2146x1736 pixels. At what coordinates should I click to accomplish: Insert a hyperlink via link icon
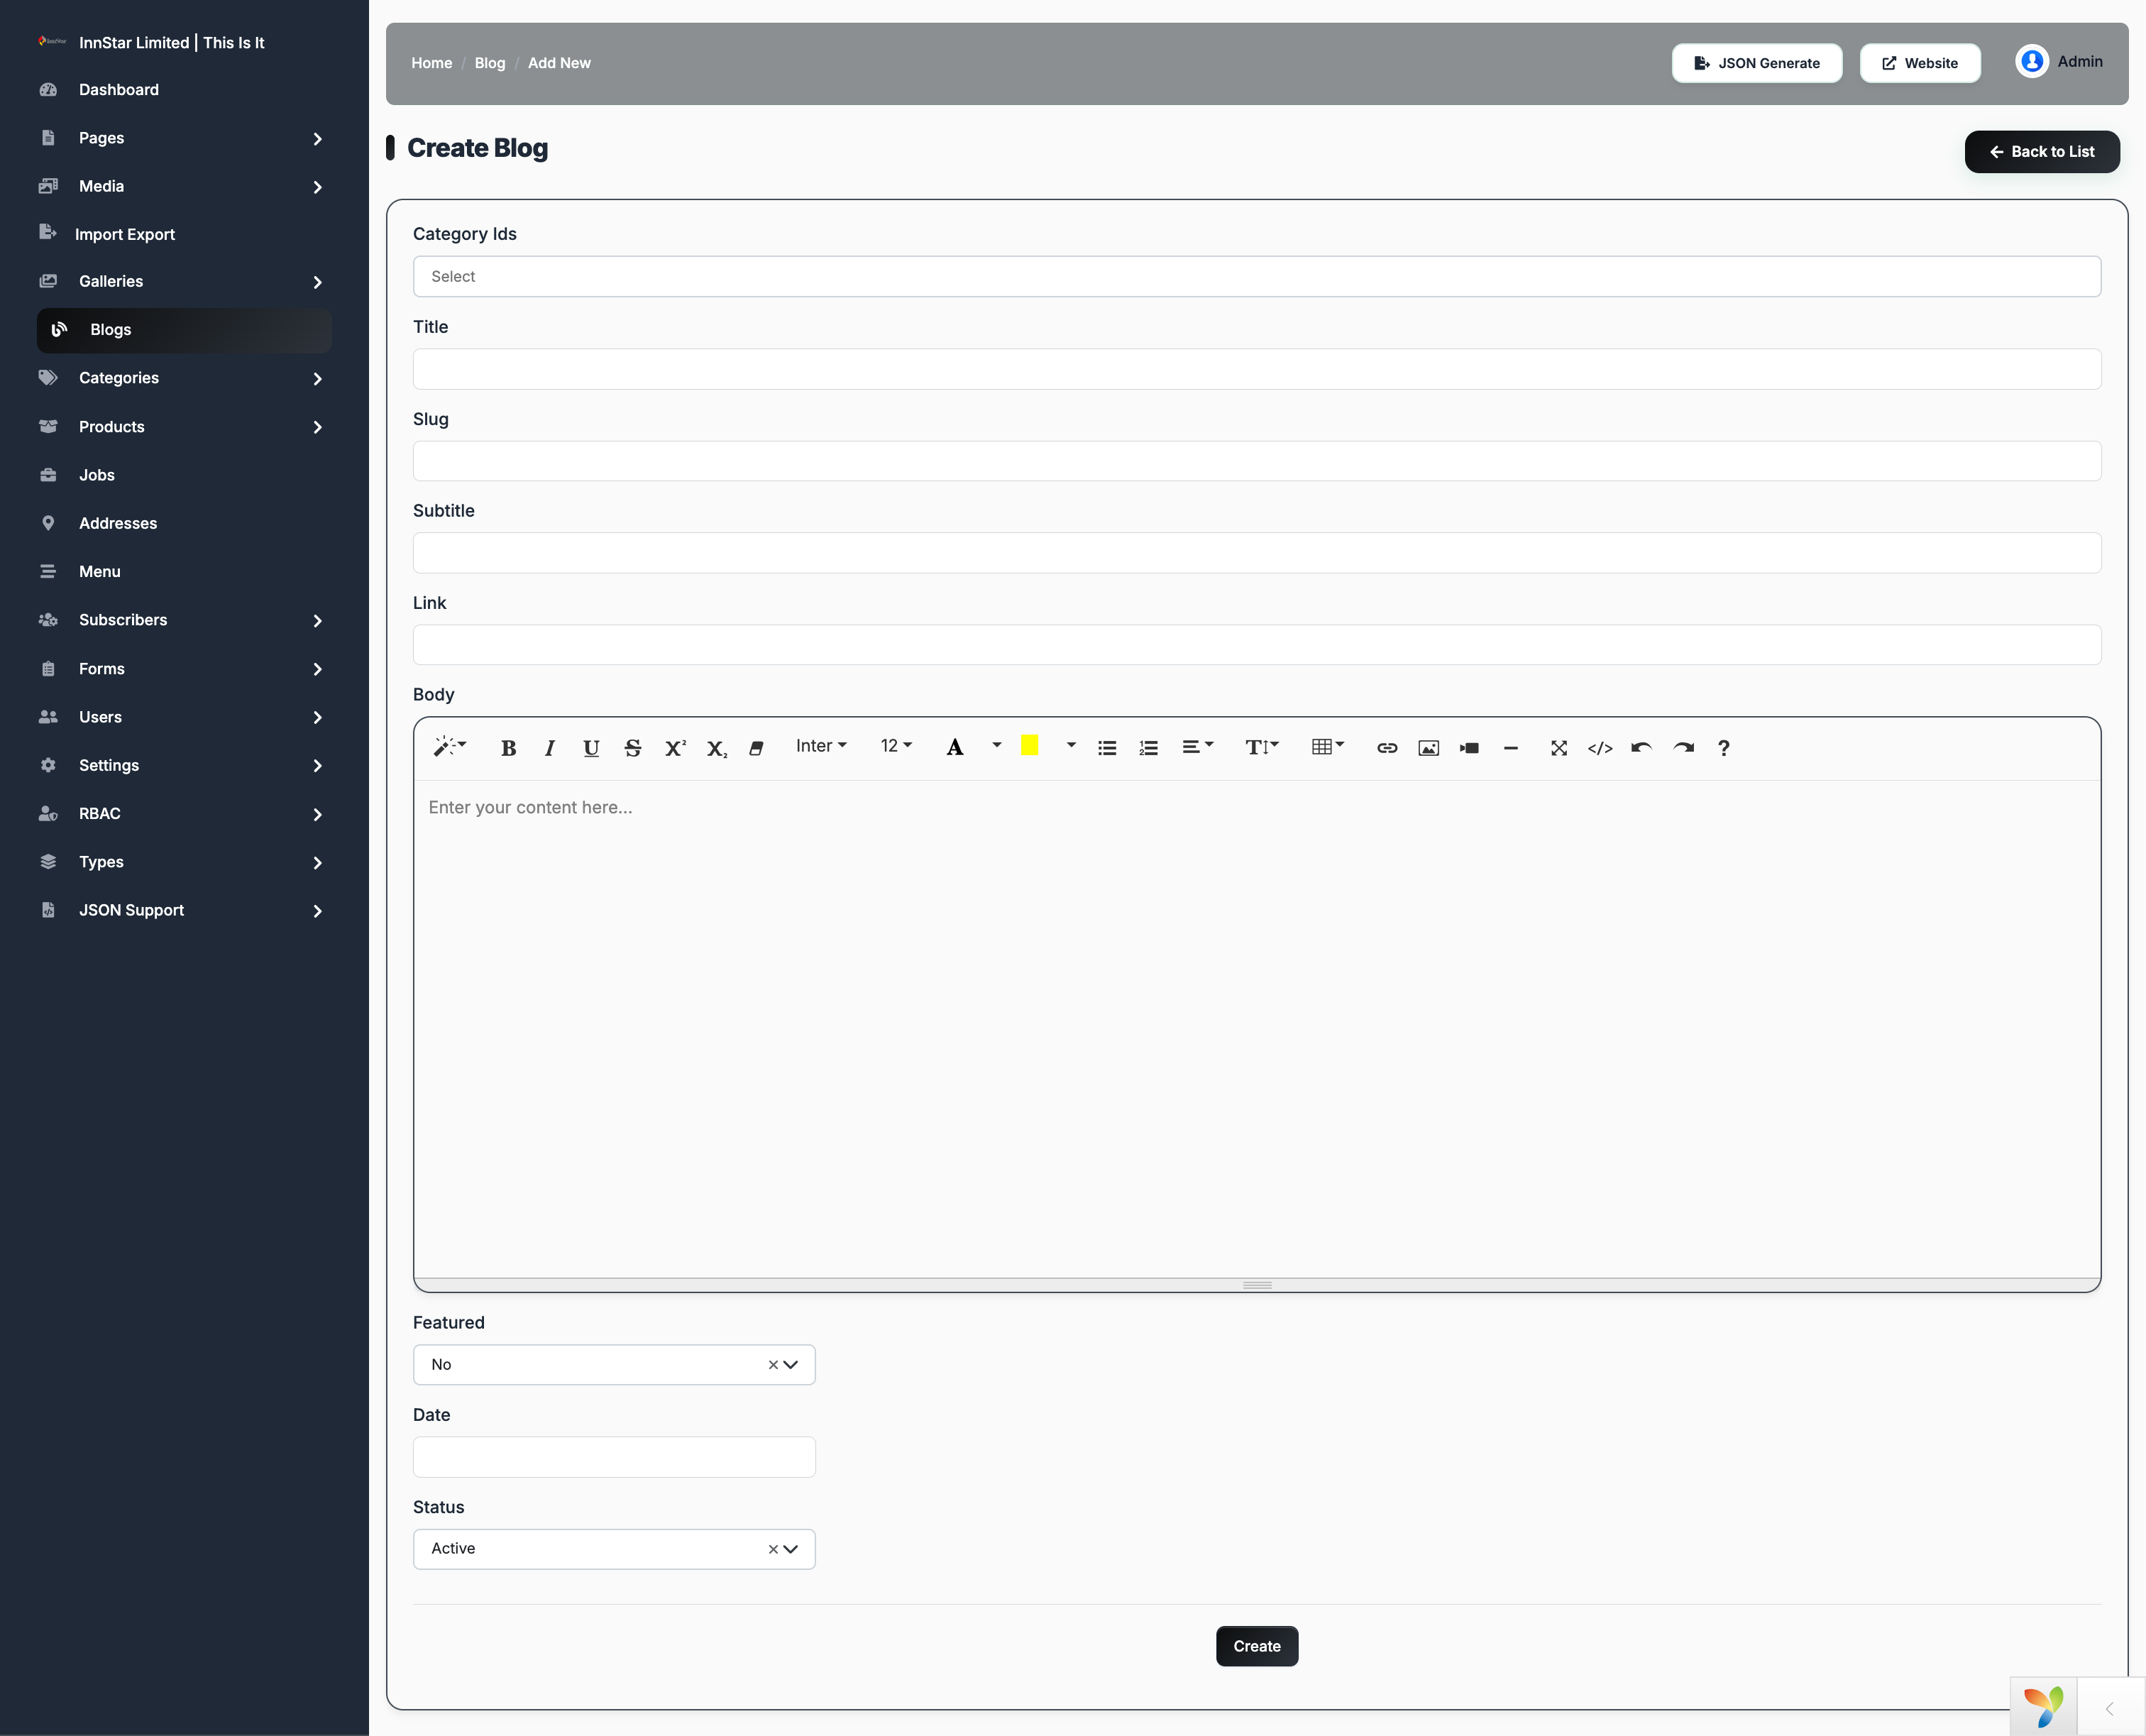(1387, 748)
